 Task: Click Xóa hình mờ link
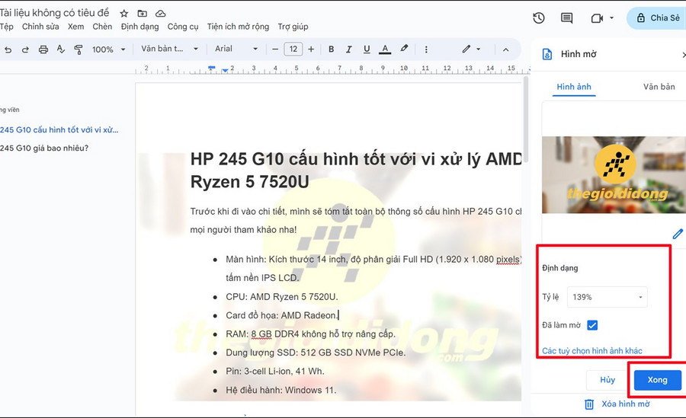click(x=626, y=404)
